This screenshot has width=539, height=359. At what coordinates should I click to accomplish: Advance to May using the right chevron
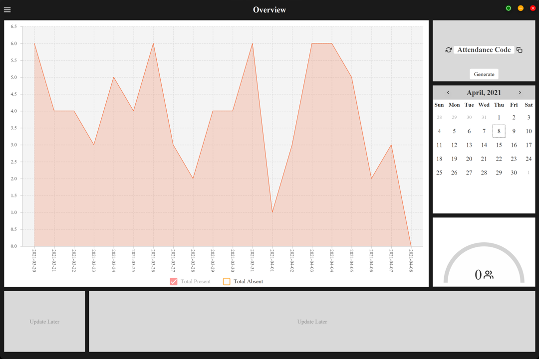(x=520, y=92)
